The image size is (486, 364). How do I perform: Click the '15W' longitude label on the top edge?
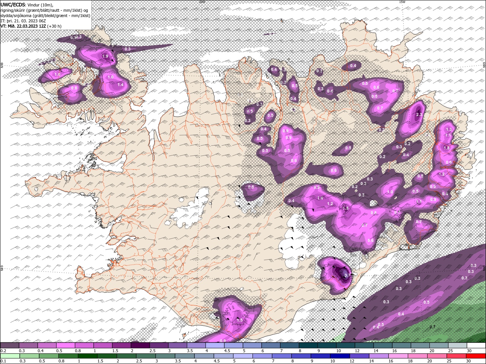[x=402, y=2]
